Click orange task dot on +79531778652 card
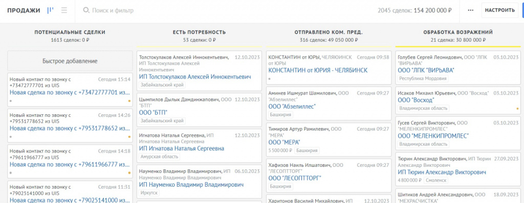 [129, 137]
